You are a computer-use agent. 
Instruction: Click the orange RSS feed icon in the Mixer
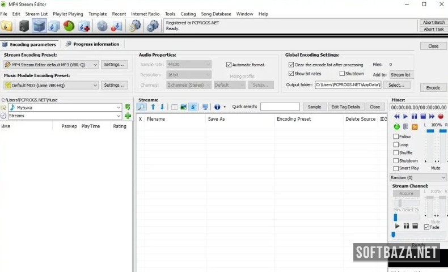click(x=415, y=126)
